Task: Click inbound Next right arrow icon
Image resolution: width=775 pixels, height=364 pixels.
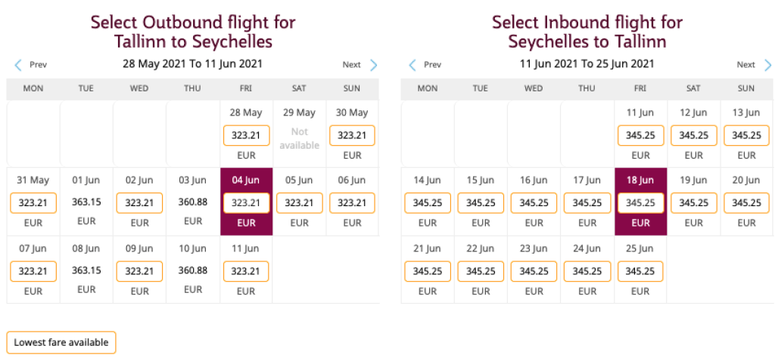Action: click(767, 65)
